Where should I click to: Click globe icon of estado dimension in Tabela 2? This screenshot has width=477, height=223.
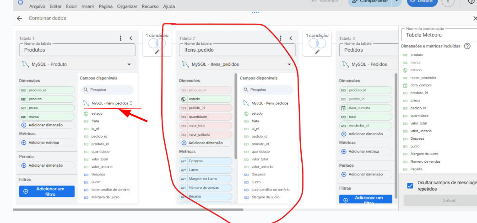pos(184,99)
